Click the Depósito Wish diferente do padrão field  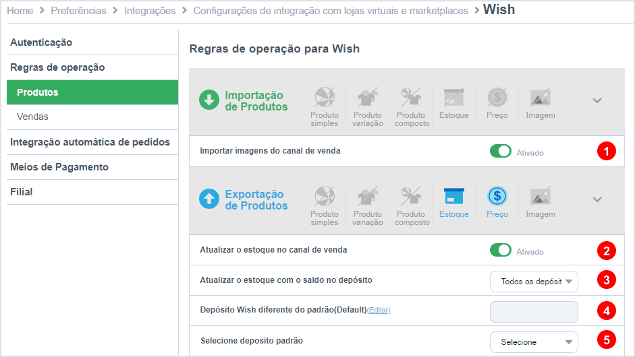534,312
